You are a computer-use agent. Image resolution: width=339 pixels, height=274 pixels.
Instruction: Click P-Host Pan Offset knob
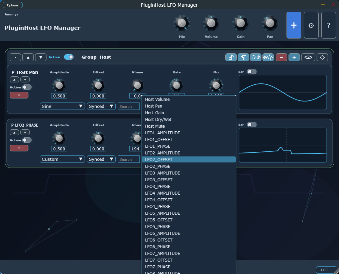tap(98, 85)
